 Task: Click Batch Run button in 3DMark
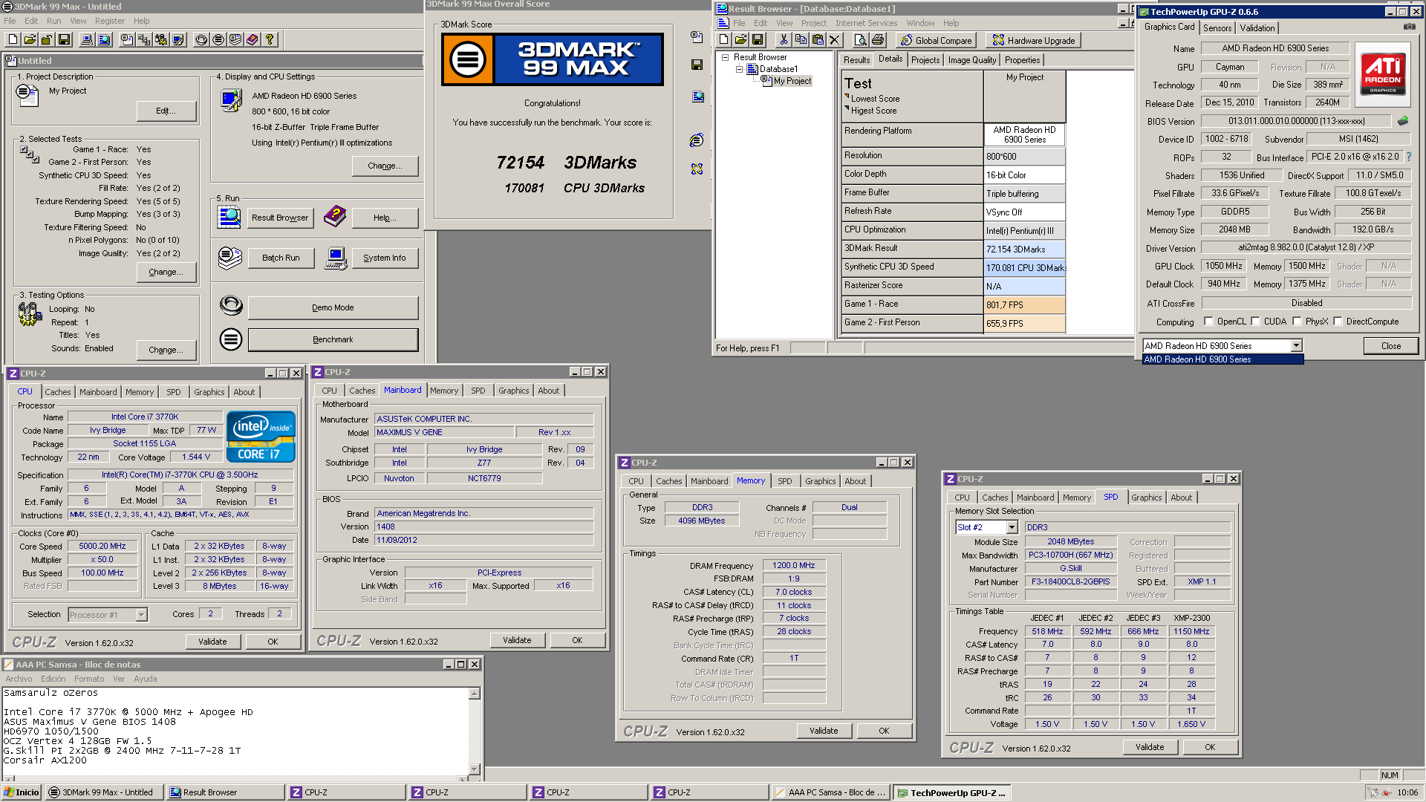(x=281, y=258)
